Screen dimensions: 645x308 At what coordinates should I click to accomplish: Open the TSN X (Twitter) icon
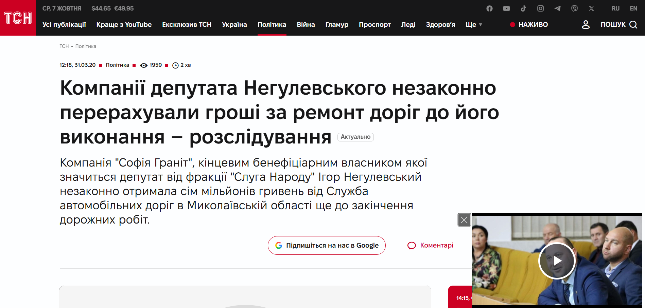pyautogui.click(x=591, y=8)
